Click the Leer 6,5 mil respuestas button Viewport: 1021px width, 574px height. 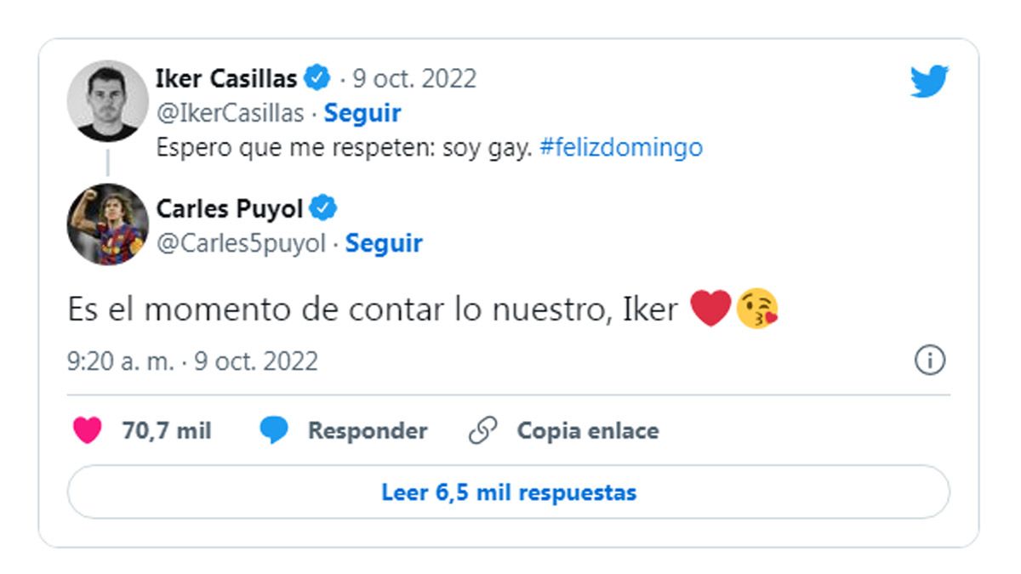click(508, 492)
